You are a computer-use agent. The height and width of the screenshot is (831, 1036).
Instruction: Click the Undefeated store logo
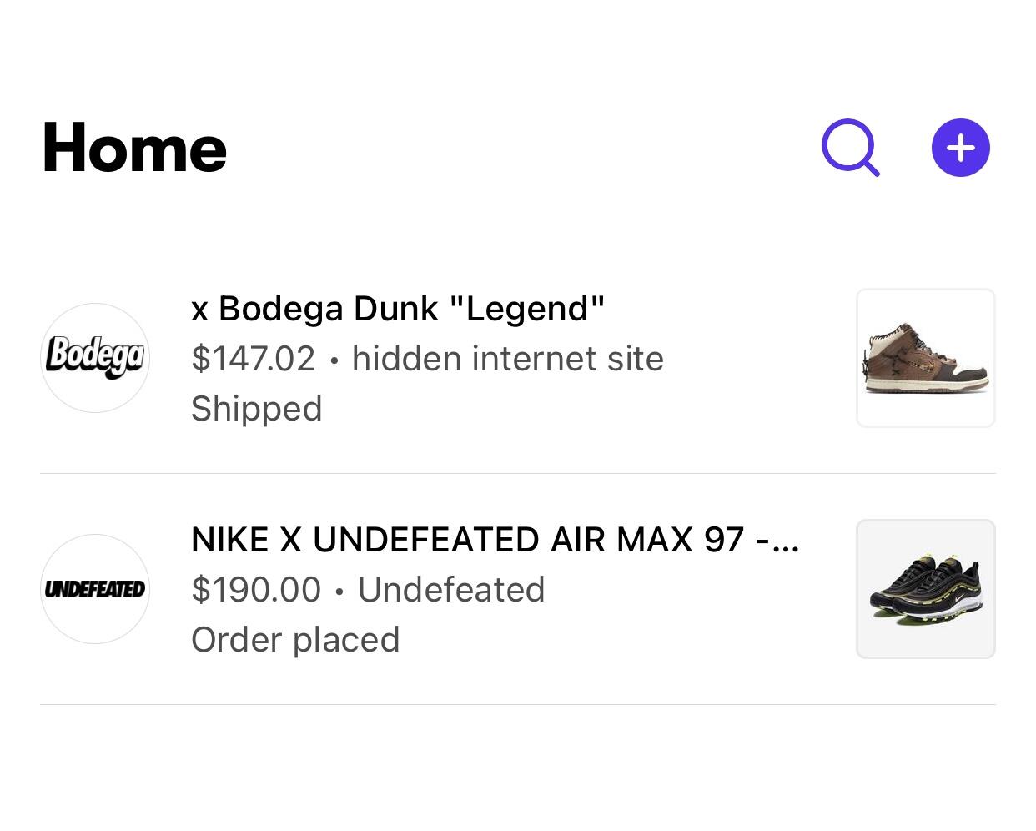pos(95,589)
